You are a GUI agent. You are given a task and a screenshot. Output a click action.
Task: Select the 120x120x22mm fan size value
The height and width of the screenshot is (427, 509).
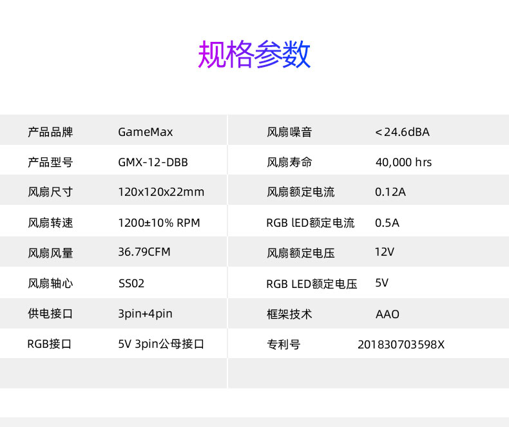(161, 192)
